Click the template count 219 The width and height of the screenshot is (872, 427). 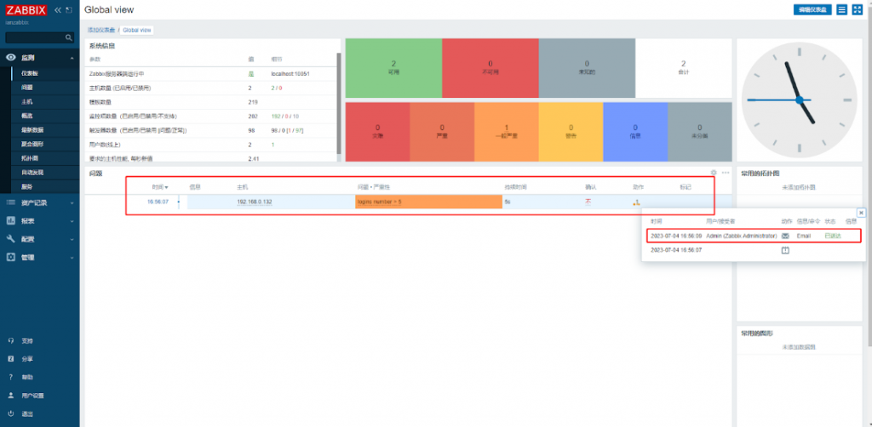tap(253, 102)
